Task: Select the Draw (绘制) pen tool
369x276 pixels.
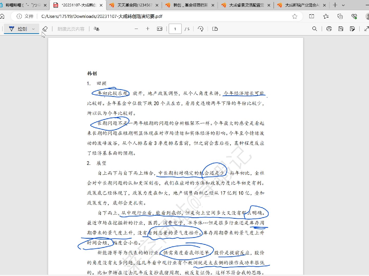Action: click(x=18, y=29)
